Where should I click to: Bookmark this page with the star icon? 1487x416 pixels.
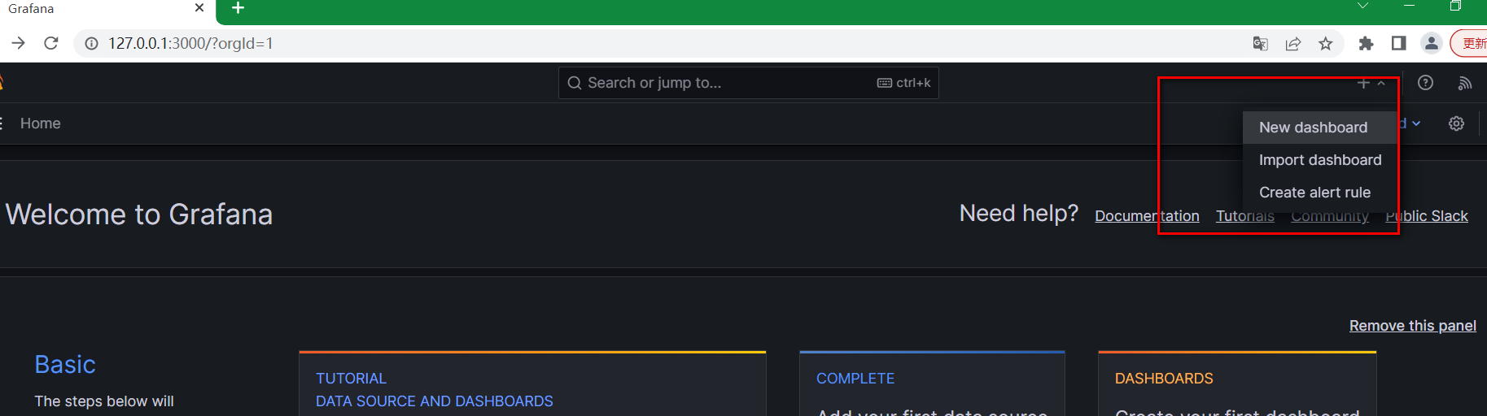(x=1326, y=44)
